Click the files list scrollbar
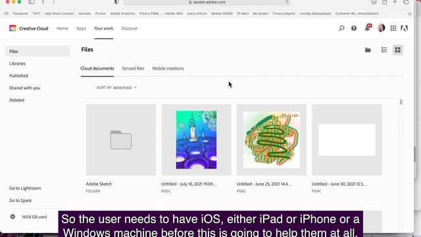Viewport: 421px width, 237px height. pos(401,102)
